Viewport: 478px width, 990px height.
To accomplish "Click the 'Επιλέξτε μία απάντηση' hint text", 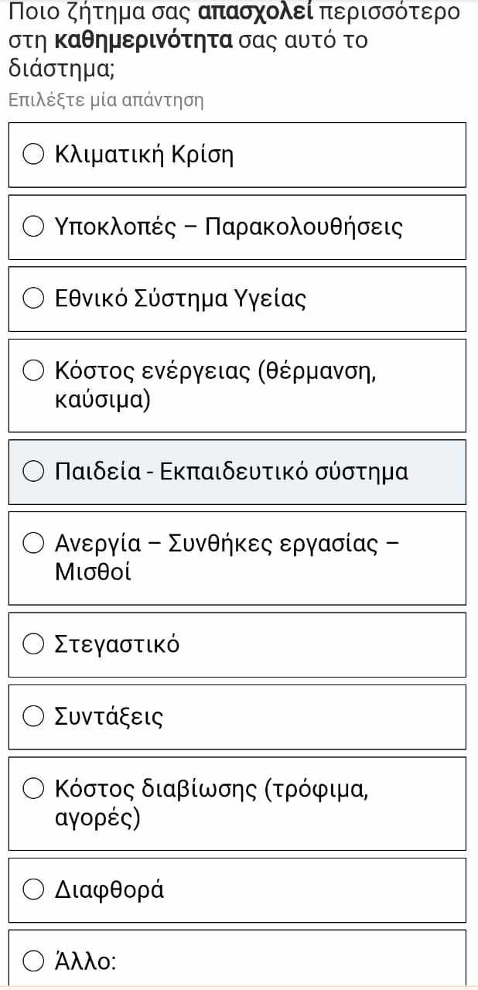I will point(106,100).
